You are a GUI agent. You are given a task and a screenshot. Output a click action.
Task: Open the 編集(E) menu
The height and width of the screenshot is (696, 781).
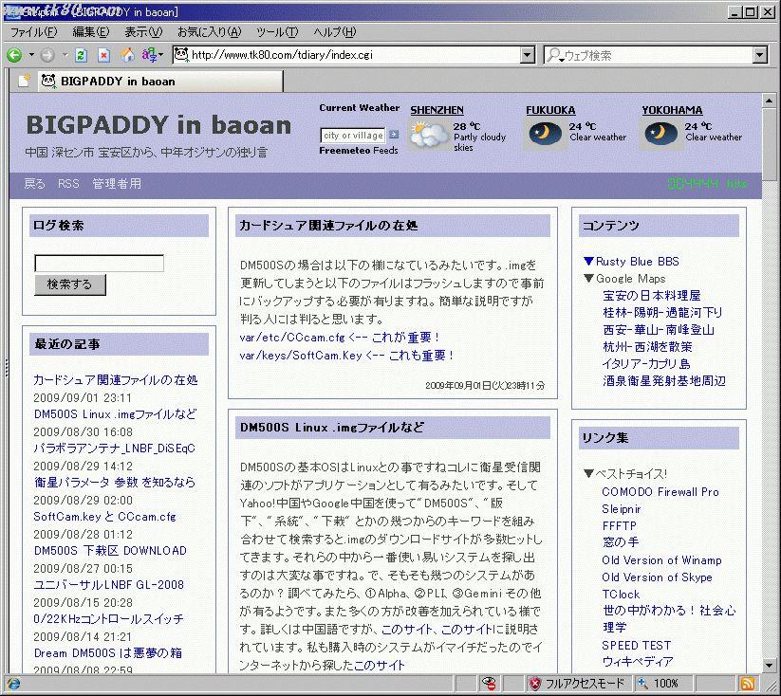pos(90,32)
